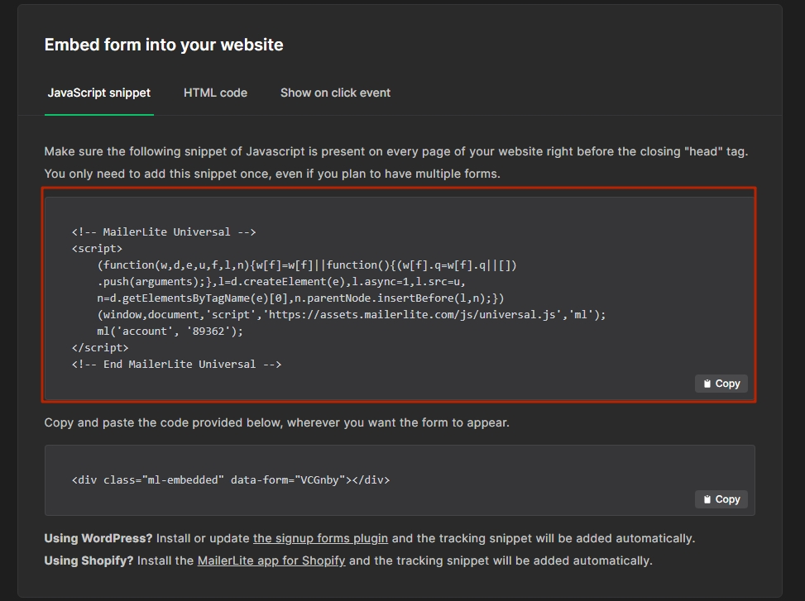Click the 'Make sure the following snippet' instruction
The height and width of the screenshot is (601, 805).
(395, 152)
